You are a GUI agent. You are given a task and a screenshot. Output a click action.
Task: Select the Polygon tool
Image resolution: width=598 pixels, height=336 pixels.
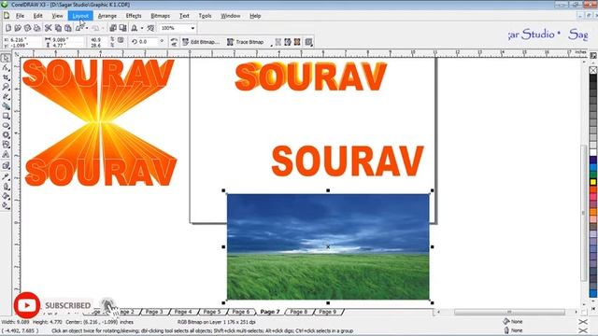click(x=6, y=134)
